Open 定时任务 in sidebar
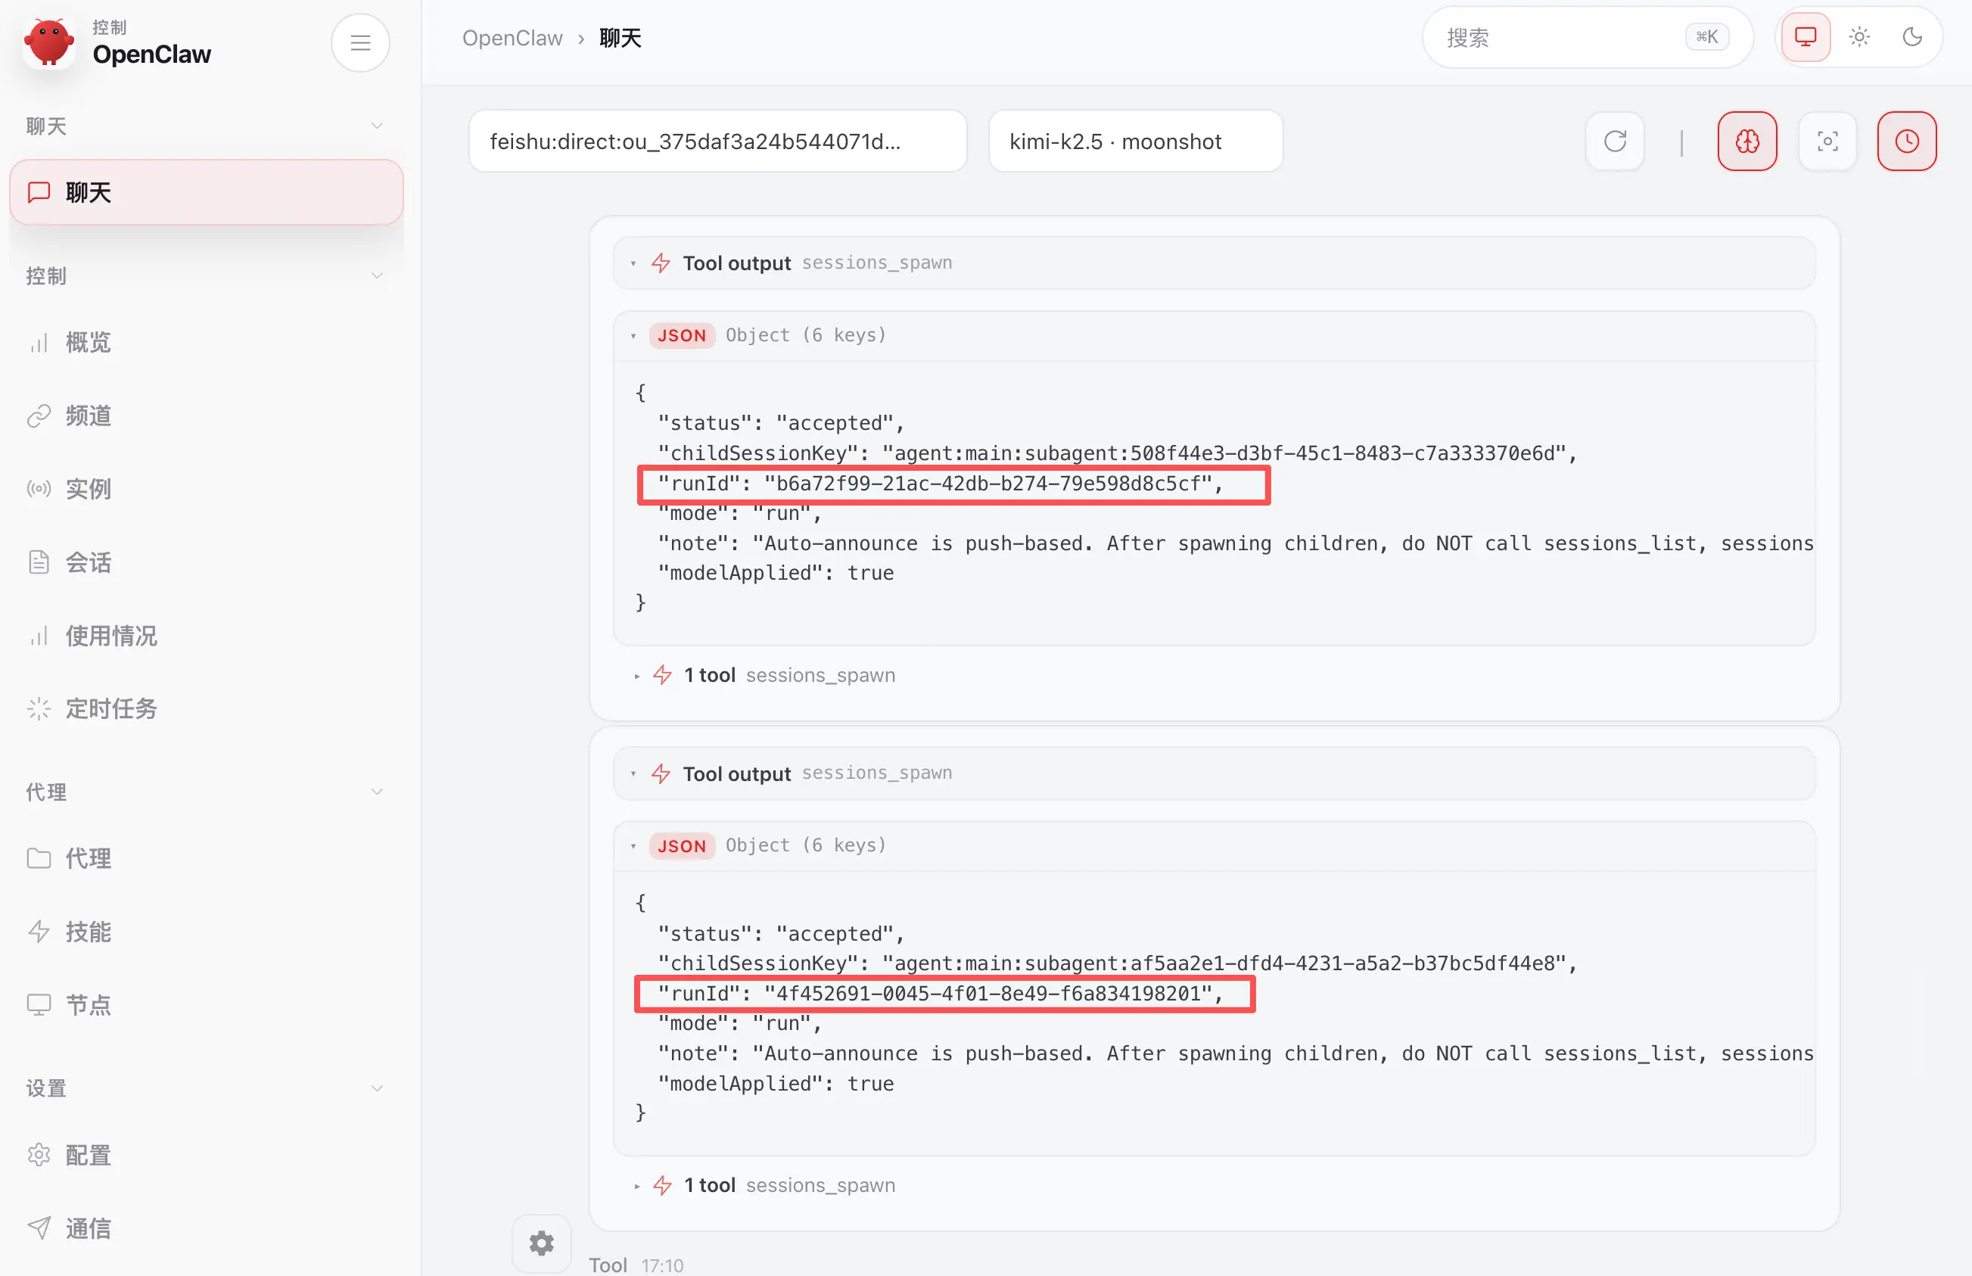 click(111, 709)
